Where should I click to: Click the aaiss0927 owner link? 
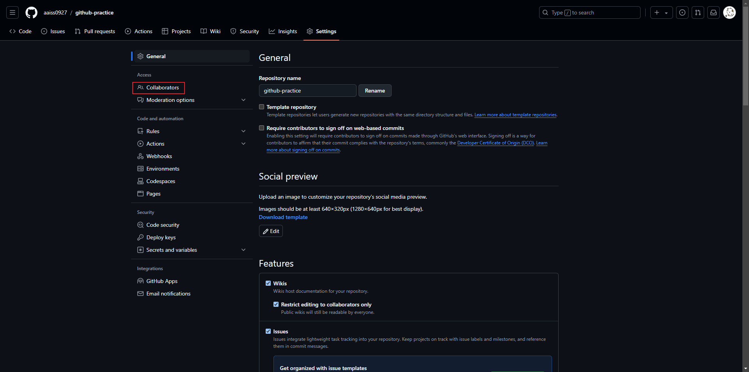(x=55, y=12)
